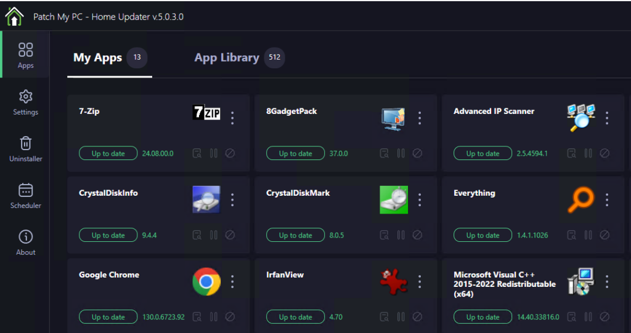Click Microsoft Visual C++ Up to date button
The height and width of the screenshot is (333, 631).
(x=483, y=317)
